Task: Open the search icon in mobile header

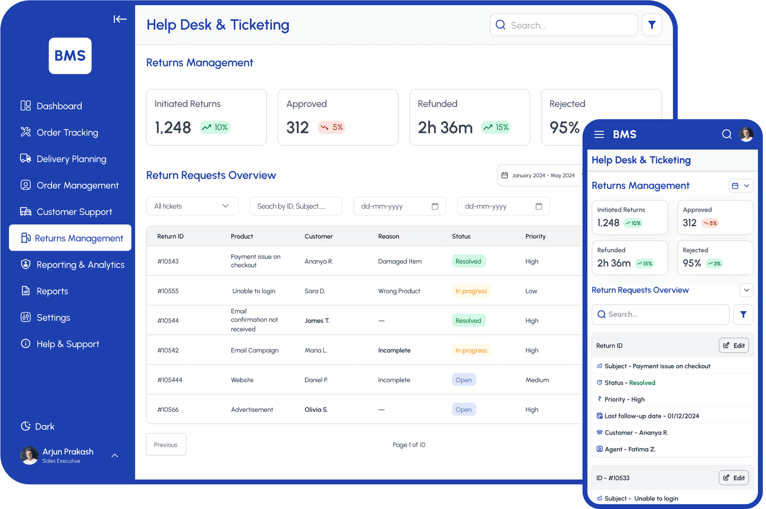Action: tap(727, 134)
